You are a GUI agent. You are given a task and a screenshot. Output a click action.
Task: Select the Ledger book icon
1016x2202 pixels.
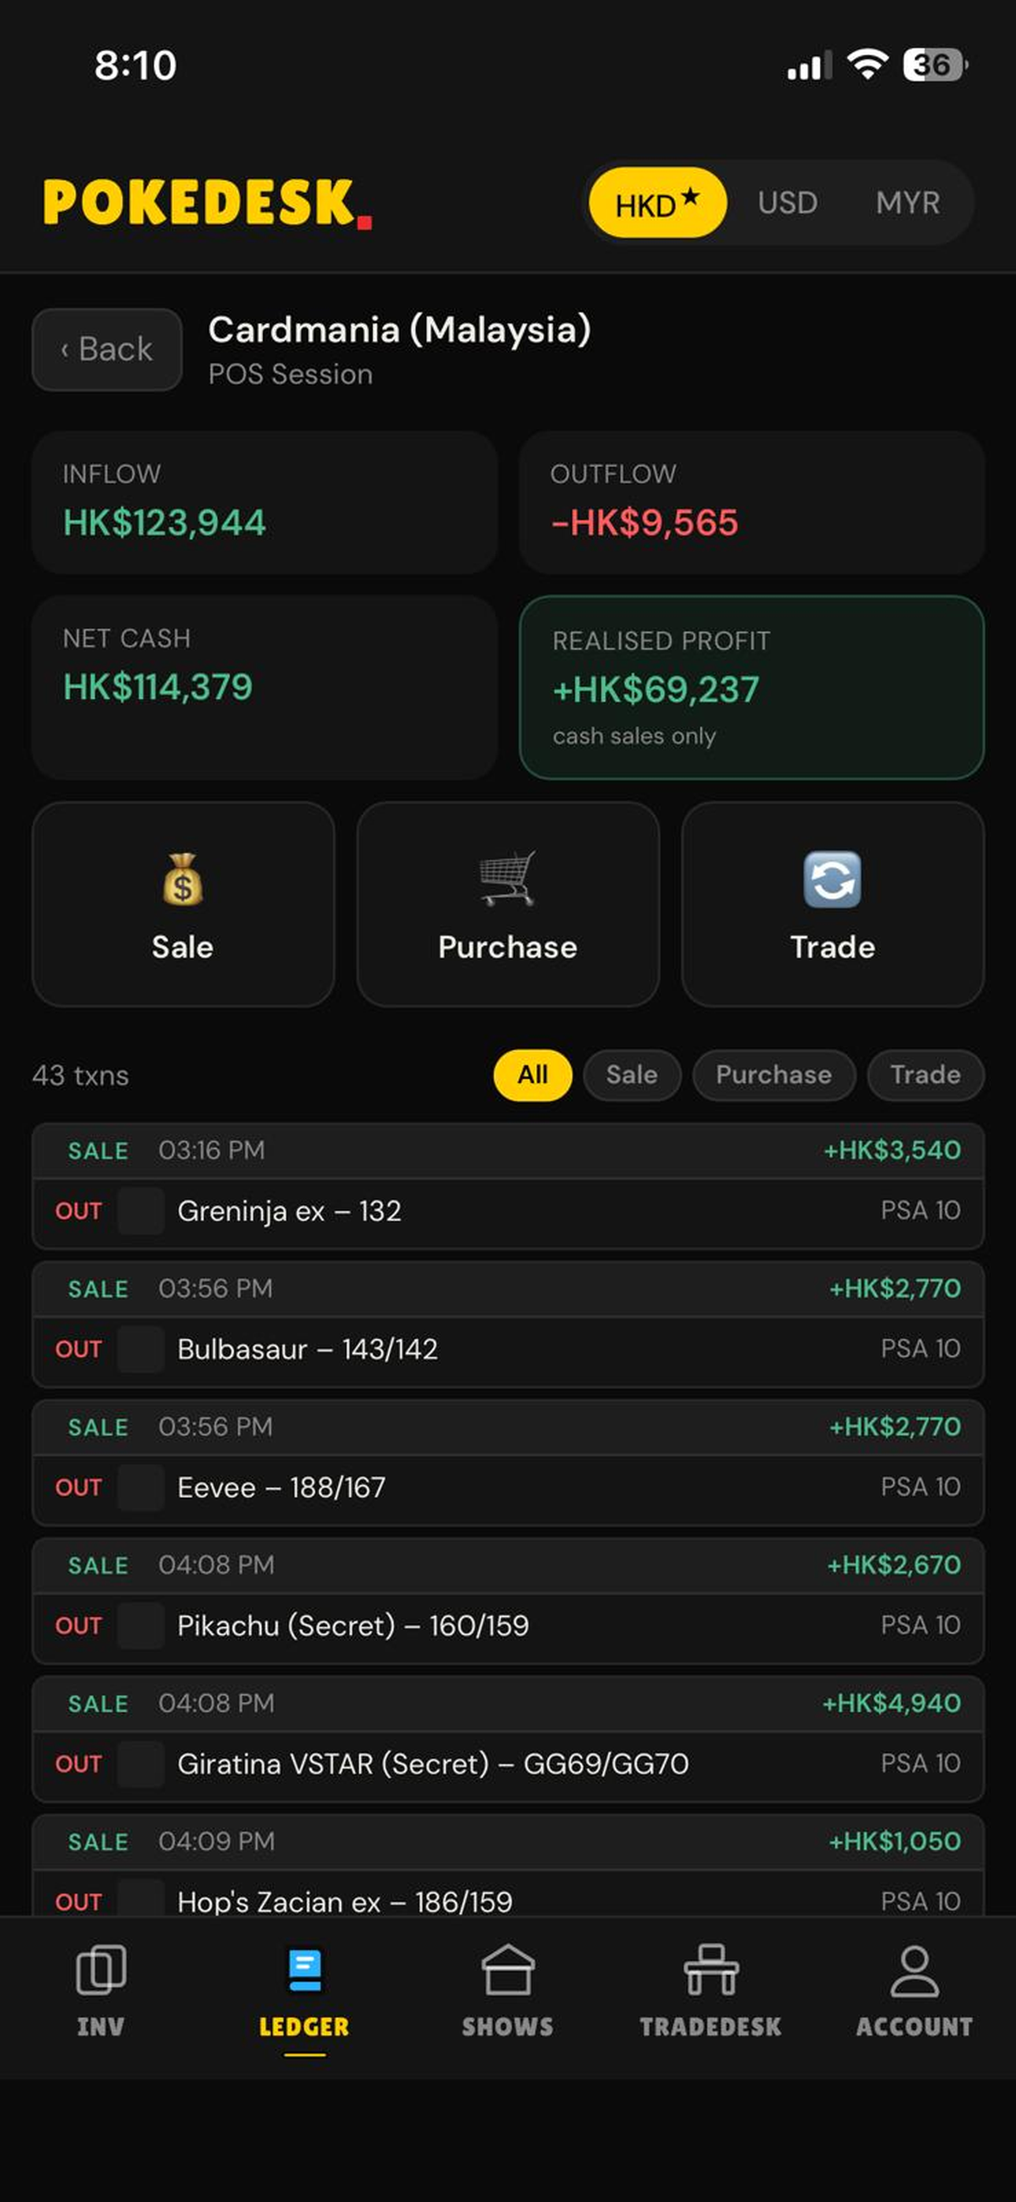(305, 1970)
